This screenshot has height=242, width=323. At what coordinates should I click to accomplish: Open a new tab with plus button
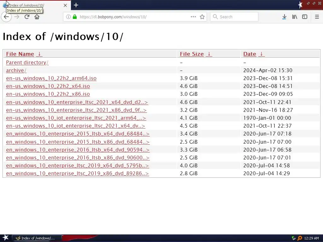(x=76, y=5)
